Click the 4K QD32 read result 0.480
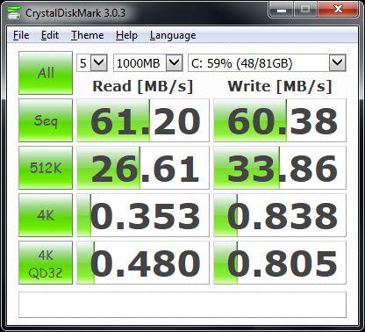365x332 pixels. pos(143,263)
